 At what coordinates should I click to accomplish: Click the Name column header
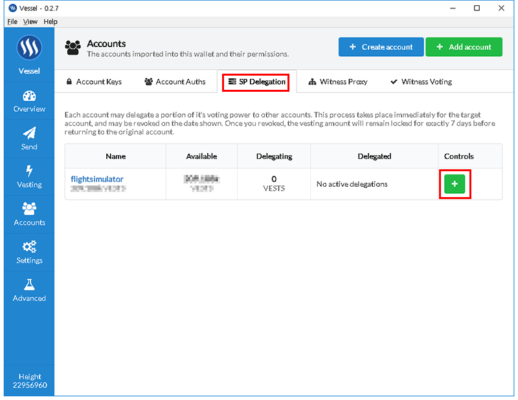click(x=116, y=156)
